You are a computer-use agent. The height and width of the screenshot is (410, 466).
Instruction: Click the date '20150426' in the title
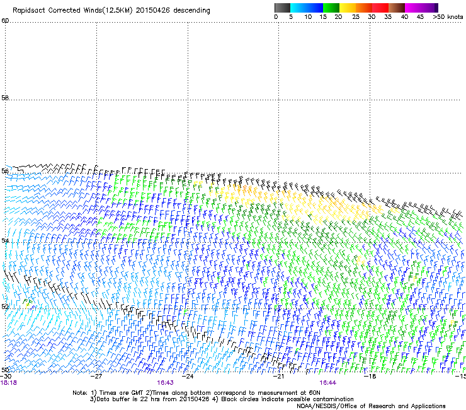point(153,10)
